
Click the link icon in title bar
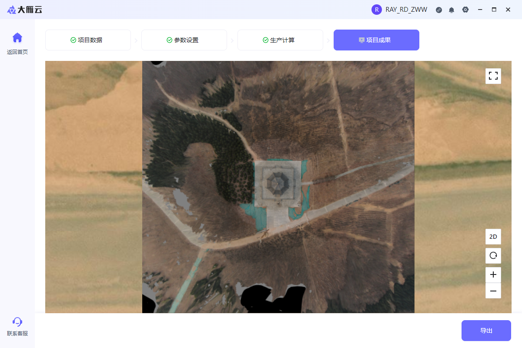[439, 10]
